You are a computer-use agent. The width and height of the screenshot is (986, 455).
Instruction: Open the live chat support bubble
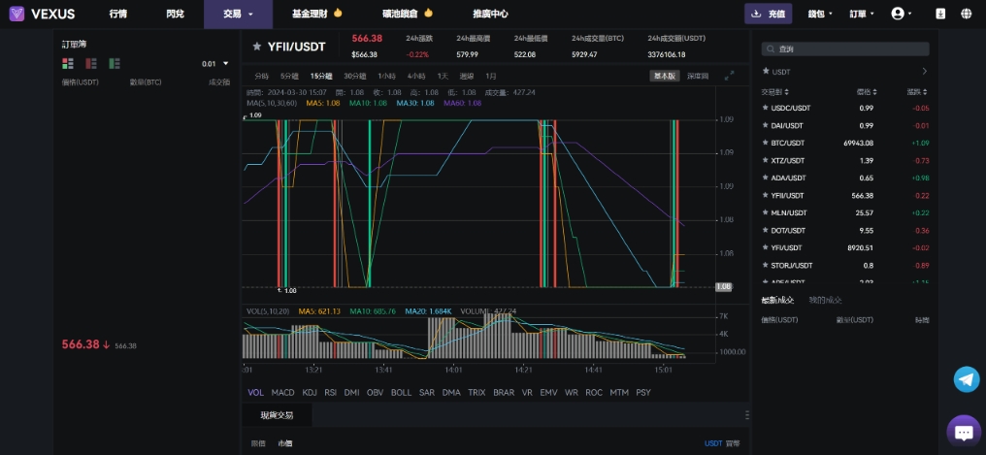tap(964, 432)
